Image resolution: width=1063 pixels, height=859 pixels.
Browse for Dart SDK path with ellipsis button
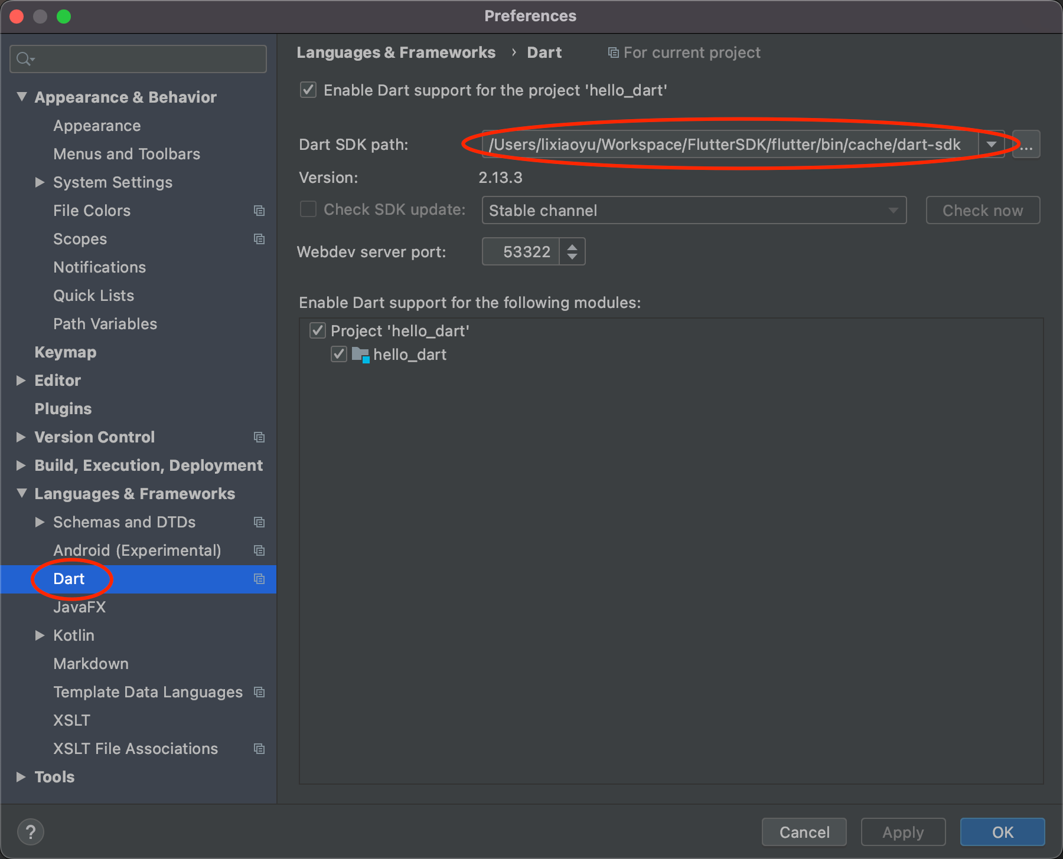coord(1026,145)
